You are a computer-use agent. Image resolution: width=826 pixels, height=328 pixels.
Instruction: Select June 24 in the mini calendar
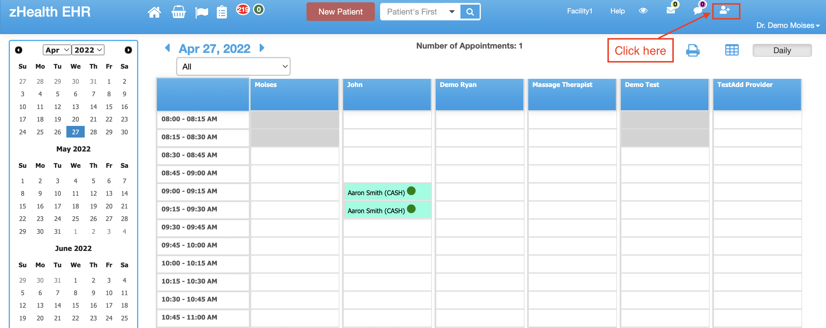pos(109,318)
